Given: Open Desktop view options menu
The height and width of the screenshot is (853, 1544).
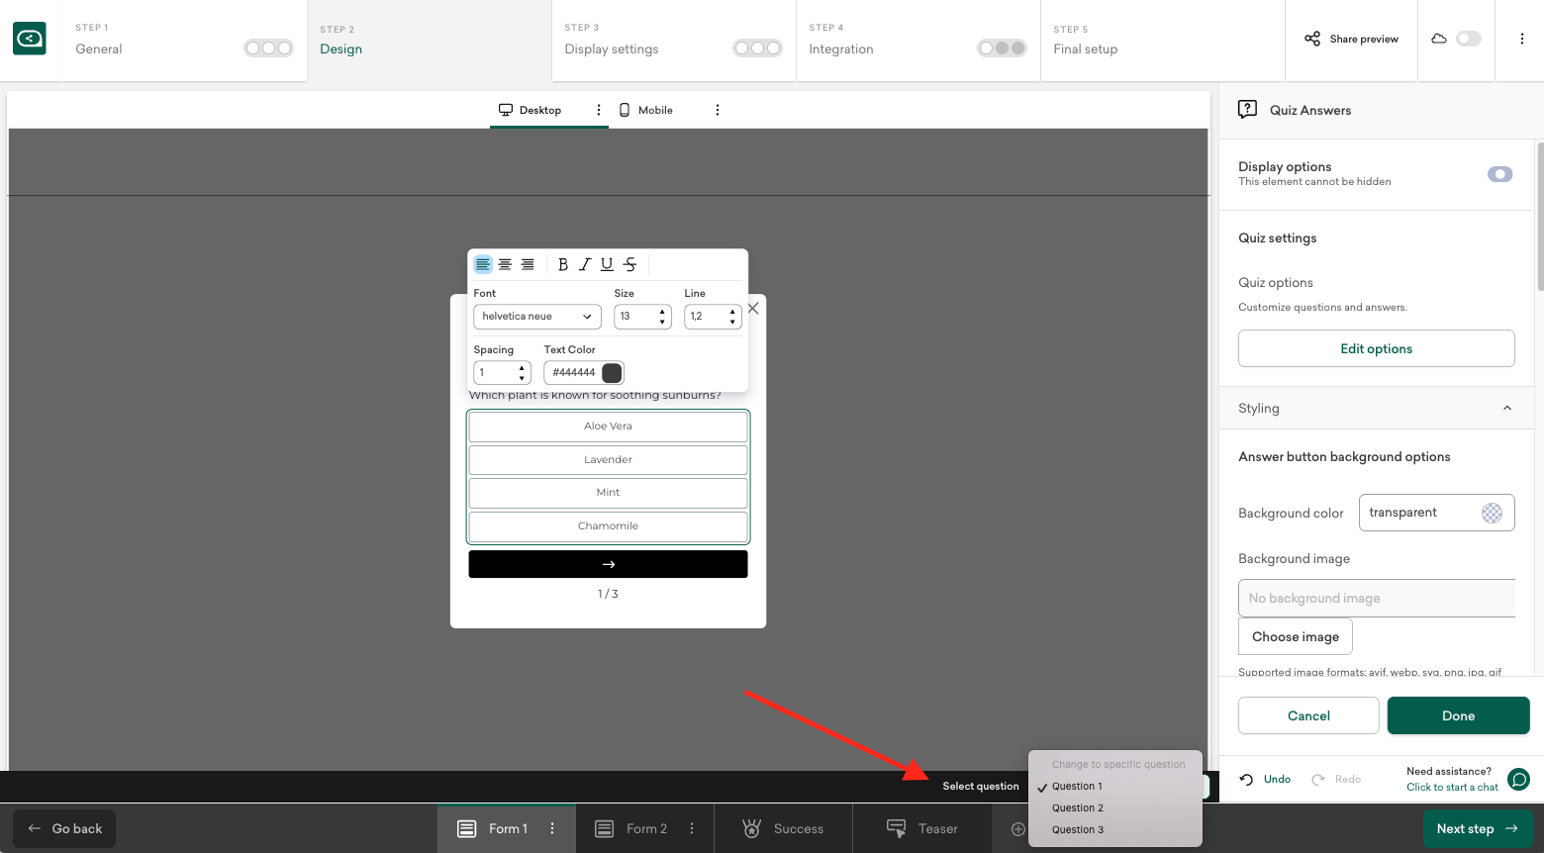Looking at the screenshot, I should pyautogui.click(x=599, y=110).
